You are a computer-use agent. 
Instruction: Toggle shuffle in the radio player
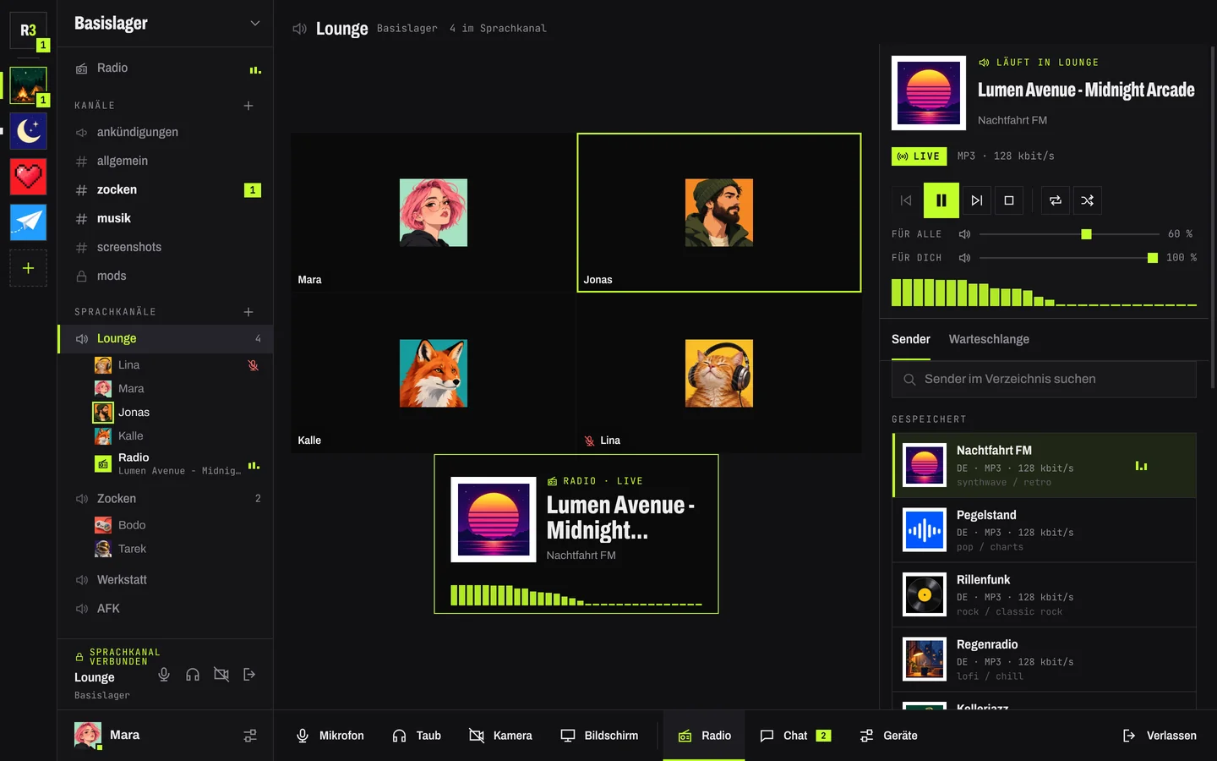pyautogui.click(x=1087, y=200)
